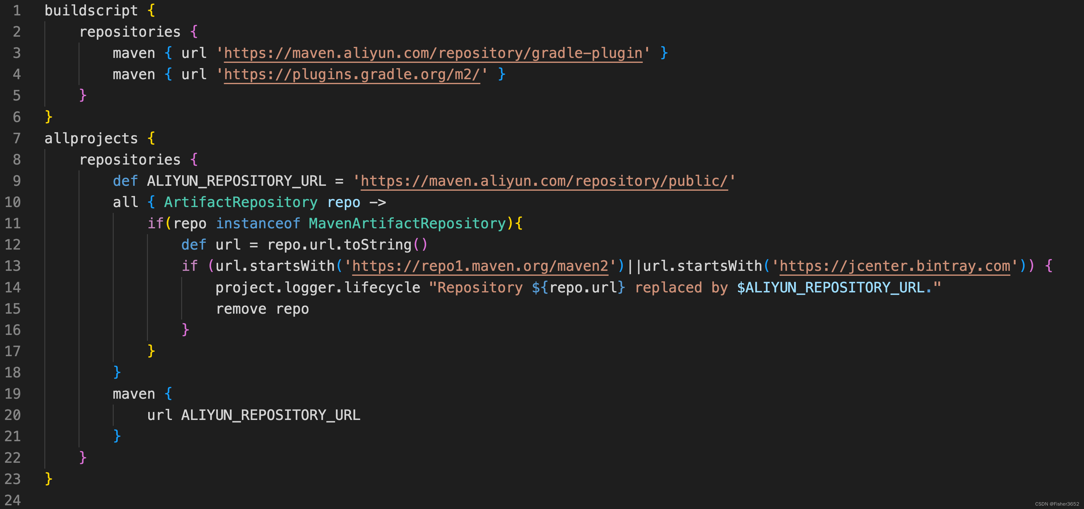This screenshot has height=509, width=1084.
Task: Click the 'def' keyword on line 12
Action: [x=194, y=245]
